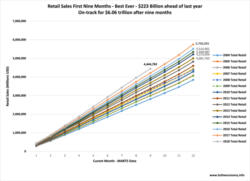250x181 pixels.
Task: Click the 5,514,901 data label
Action: (x=203, y=49)
